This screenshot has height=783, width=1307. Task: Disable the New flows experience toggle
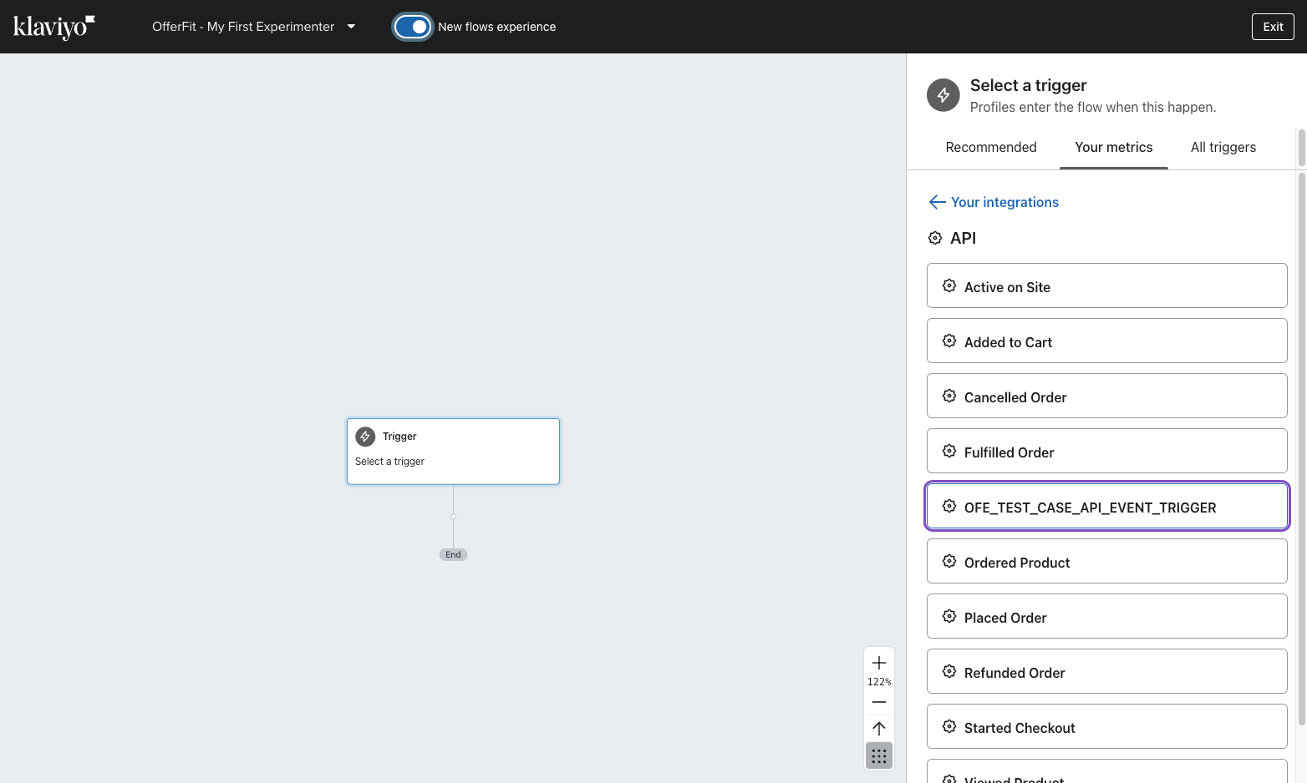pos(413,27)
